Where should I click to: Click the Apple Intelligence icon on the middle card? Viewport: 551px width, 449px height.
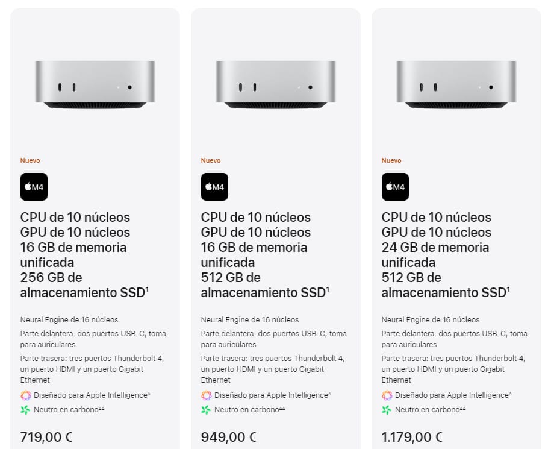click(206, 395)
